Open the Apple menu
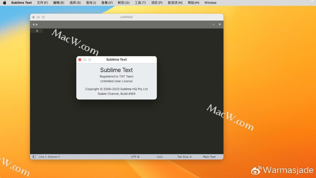316x178 pixels. [x=4, y=2]
